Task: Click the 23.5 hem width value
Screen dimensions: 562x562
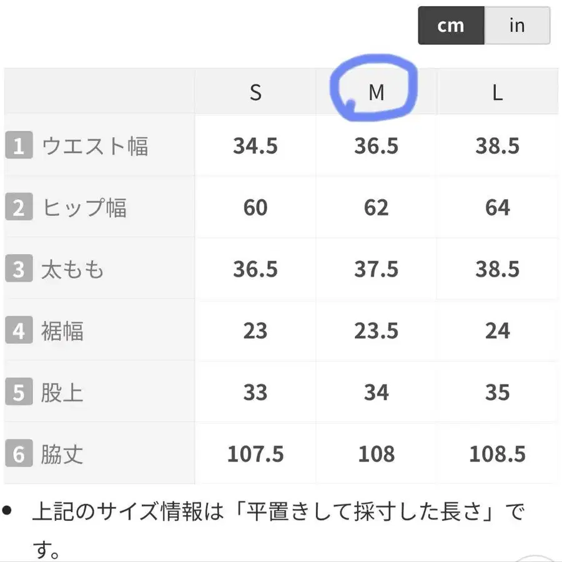Action: click(x=376, y=331)
